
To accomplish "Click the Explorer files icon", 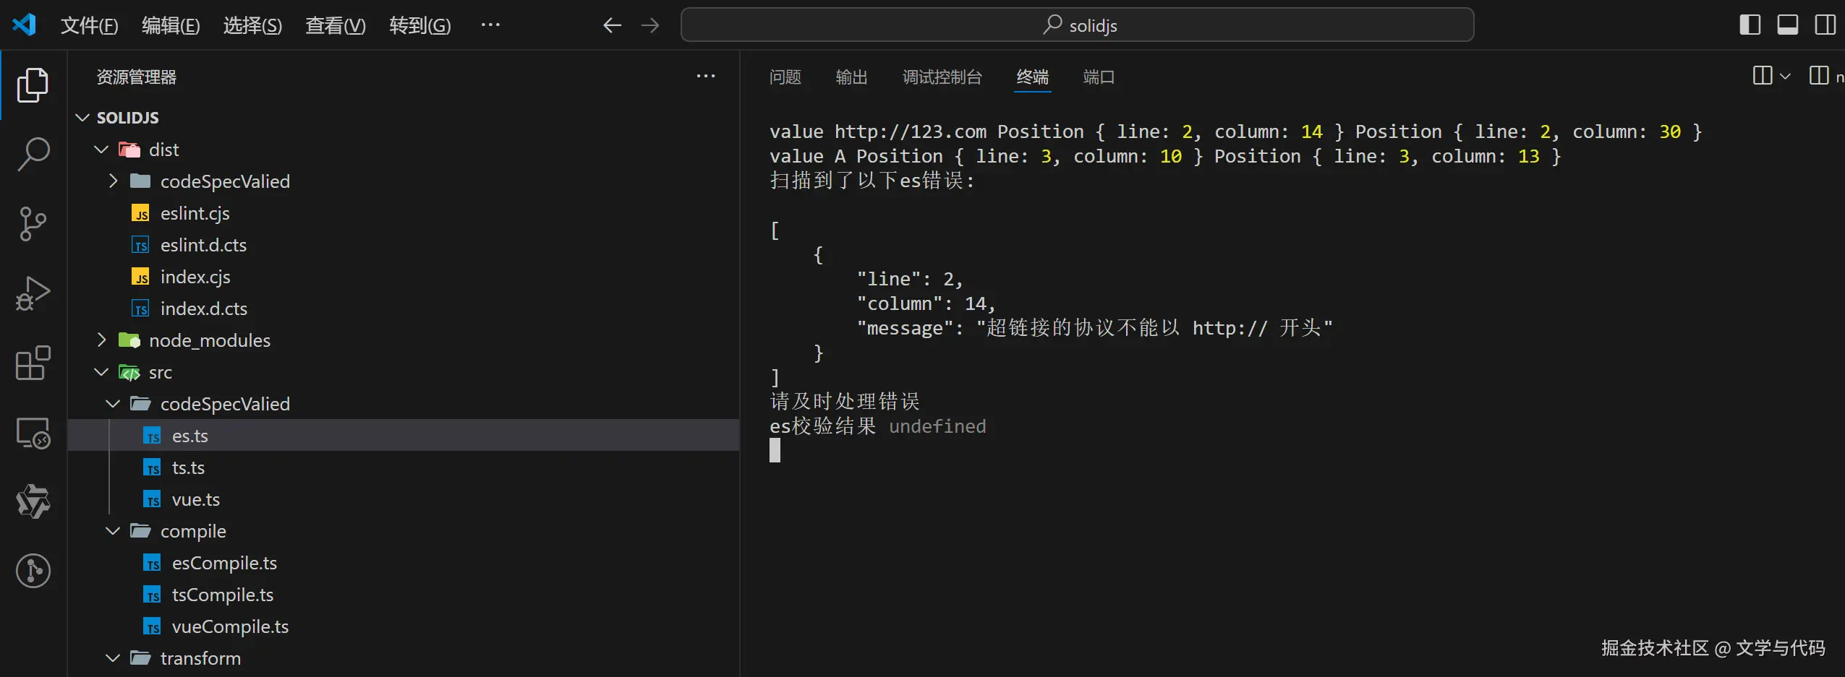I will coord(33,85).
